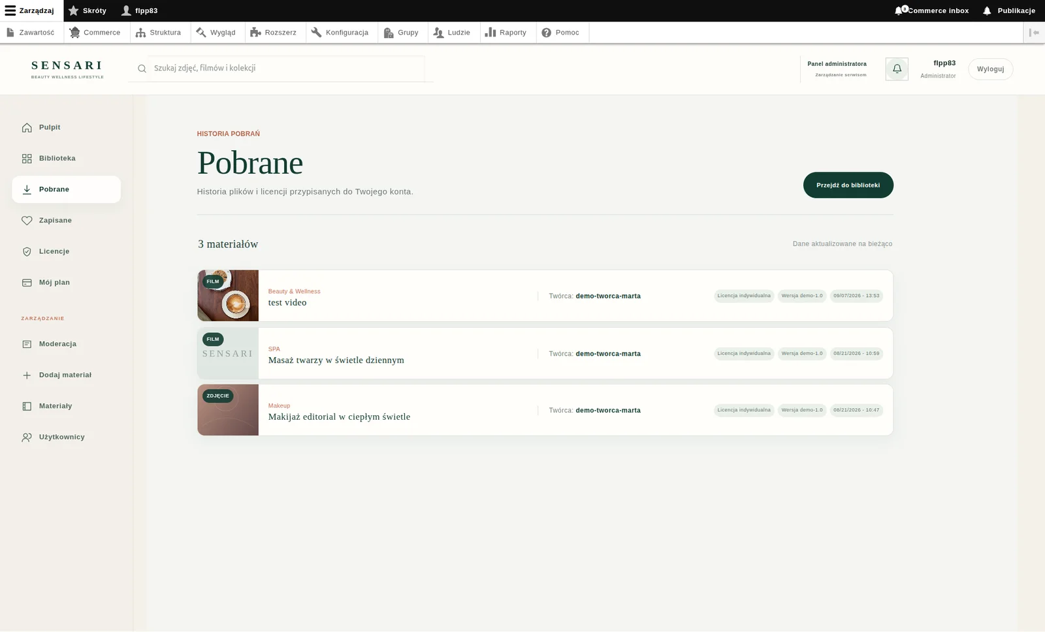1045x632 pixels.
Task: Open the Grupy admin menu
Action: (402, 33)
